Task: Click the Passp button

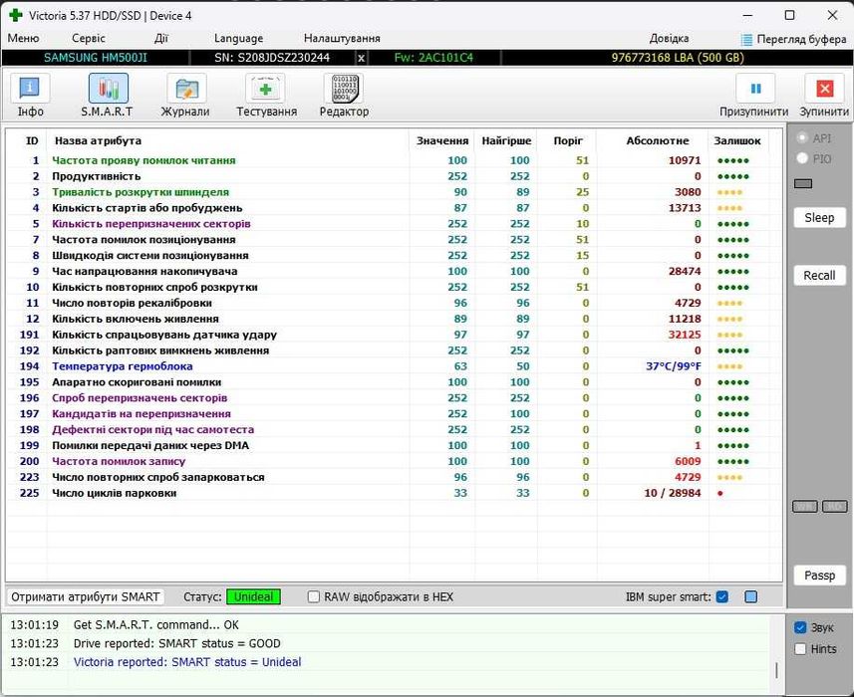Action: pyautogui.click(x=819, y=576)
